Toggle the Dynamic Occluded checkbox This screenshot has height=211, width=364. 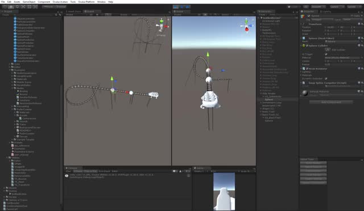pyautogui.click(x=326, y=78)
